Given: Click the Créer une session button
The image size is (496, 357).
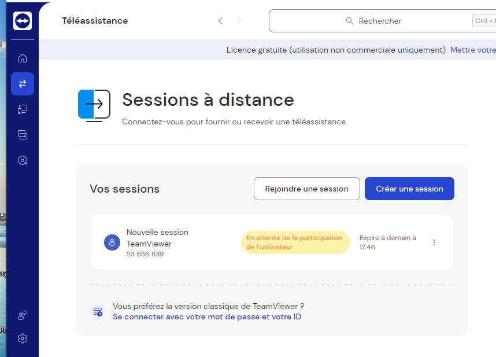Looking at the screenshot, I should tap(409, 189).
